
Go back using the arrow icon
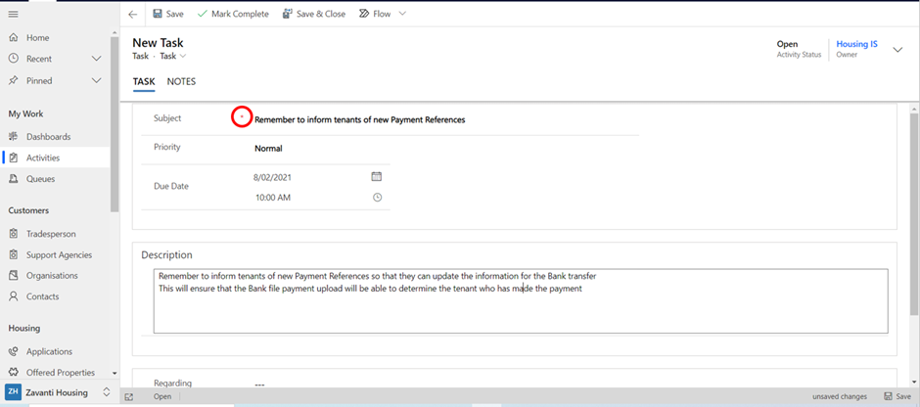133,14
